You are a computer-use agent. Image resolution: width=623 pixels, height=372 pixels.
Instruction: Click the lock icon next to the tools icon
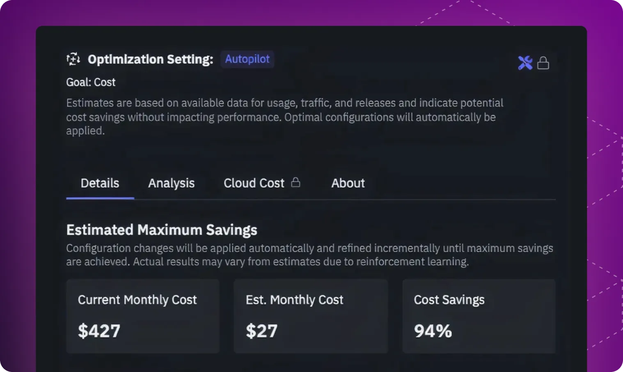pyautogui.click(x=543, y=63)
